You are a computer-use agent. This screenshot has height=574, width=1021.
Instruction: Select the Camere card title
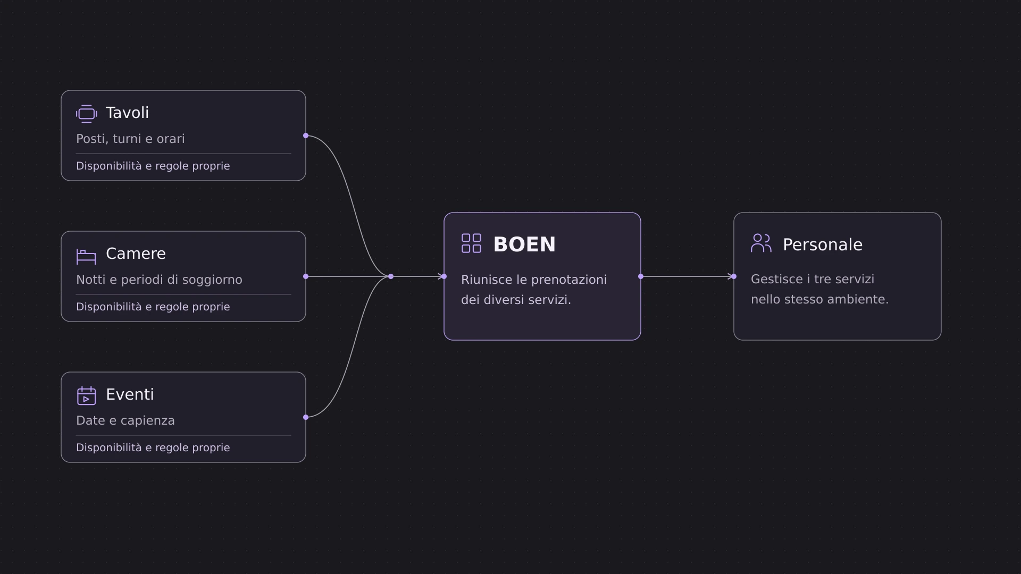click(136, 254)
